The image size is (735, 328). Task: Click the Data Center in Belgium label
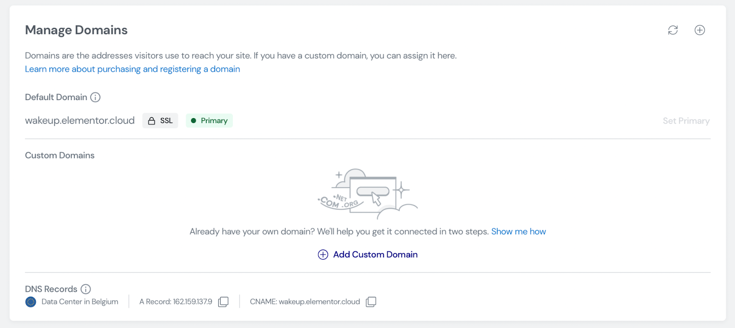pyautogui.click(x=79, y=302)
